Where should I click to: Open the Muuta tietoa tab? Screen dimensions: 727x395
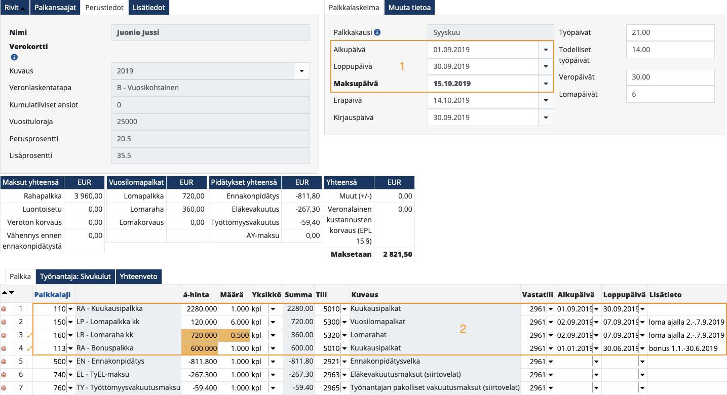[409, 8]
